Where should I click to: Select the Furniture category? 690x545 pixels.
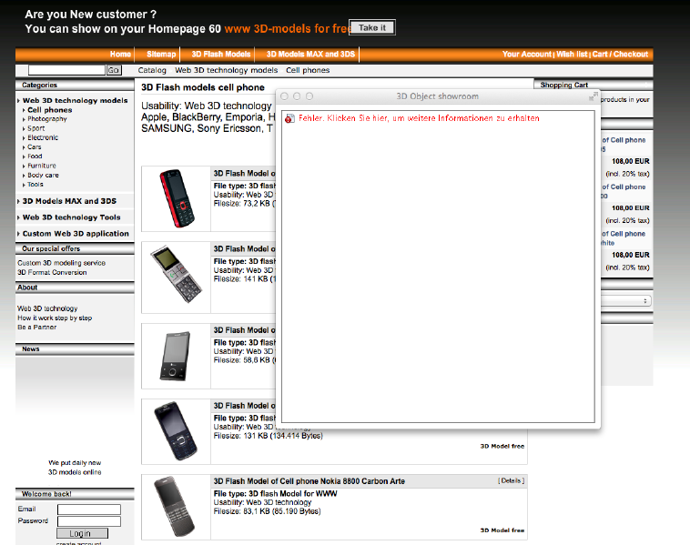pos(42,166)
